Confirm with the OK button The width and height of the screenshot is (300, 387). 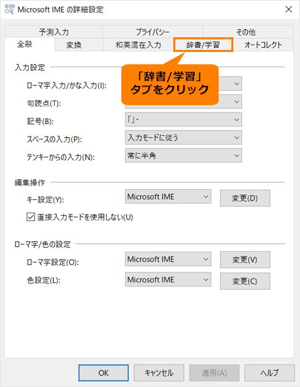tap(103, 373)
